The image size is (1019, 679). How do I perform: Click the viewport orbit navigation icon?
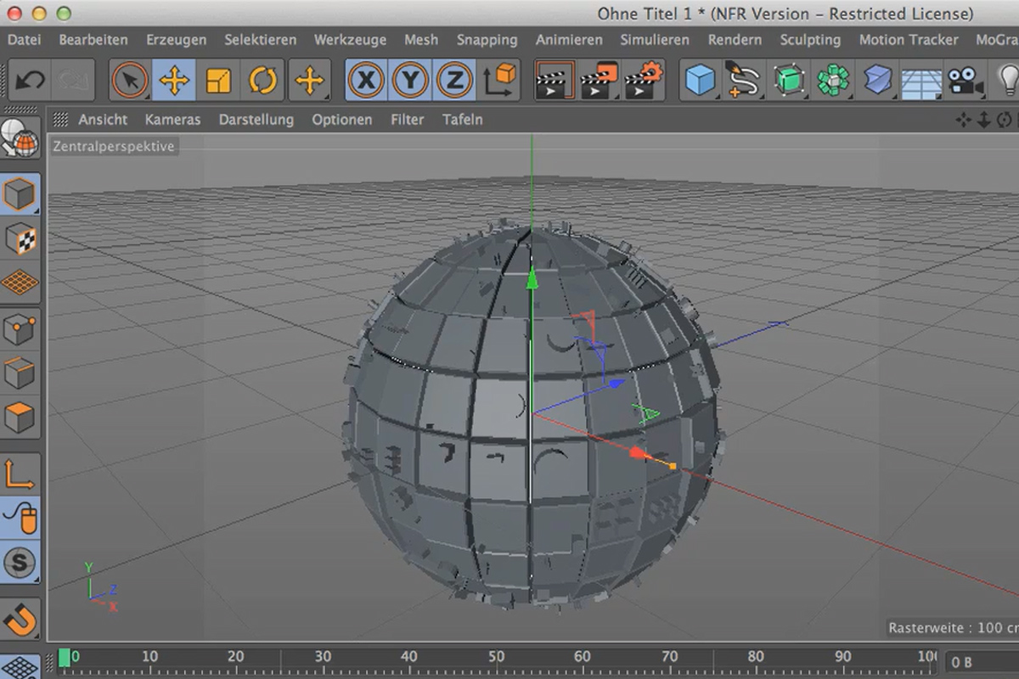click(x=1005, y=120)
